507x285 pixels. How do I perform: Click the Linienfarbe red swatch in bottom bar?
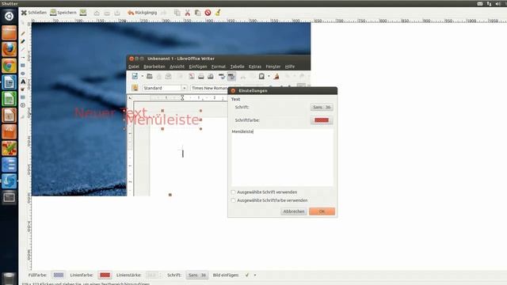[x=105, y=275]
